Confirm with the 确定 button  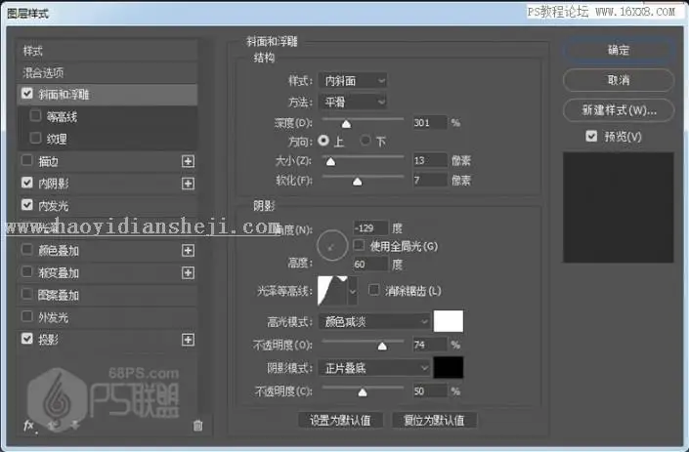click(x=619, y=50)
